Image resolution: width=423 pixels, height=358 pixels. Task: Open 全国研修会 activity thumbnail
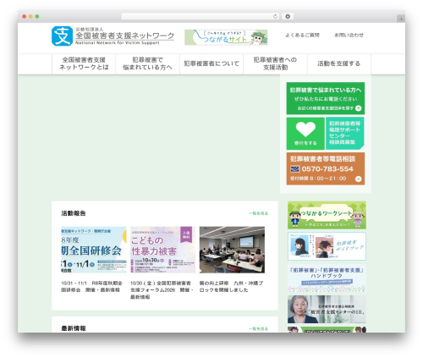94,250
